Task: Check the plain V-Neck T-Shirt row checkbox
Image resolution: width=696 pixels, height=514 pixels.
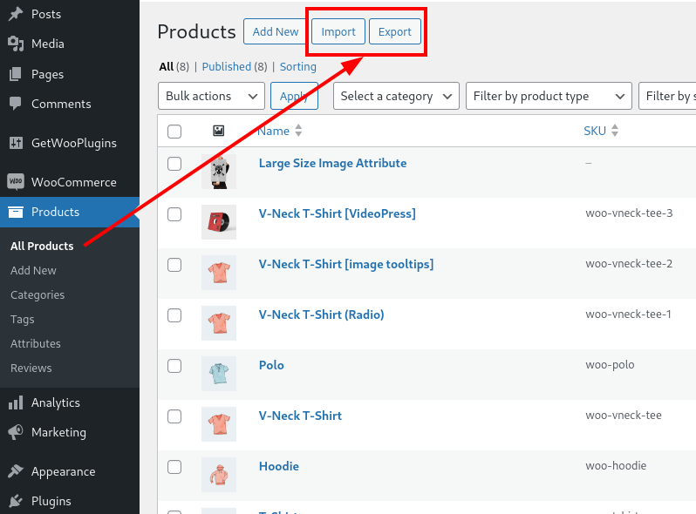Action: coord(174,416)
